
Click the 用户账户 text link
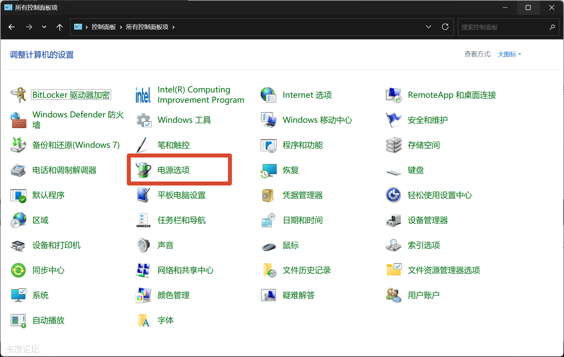424,295
